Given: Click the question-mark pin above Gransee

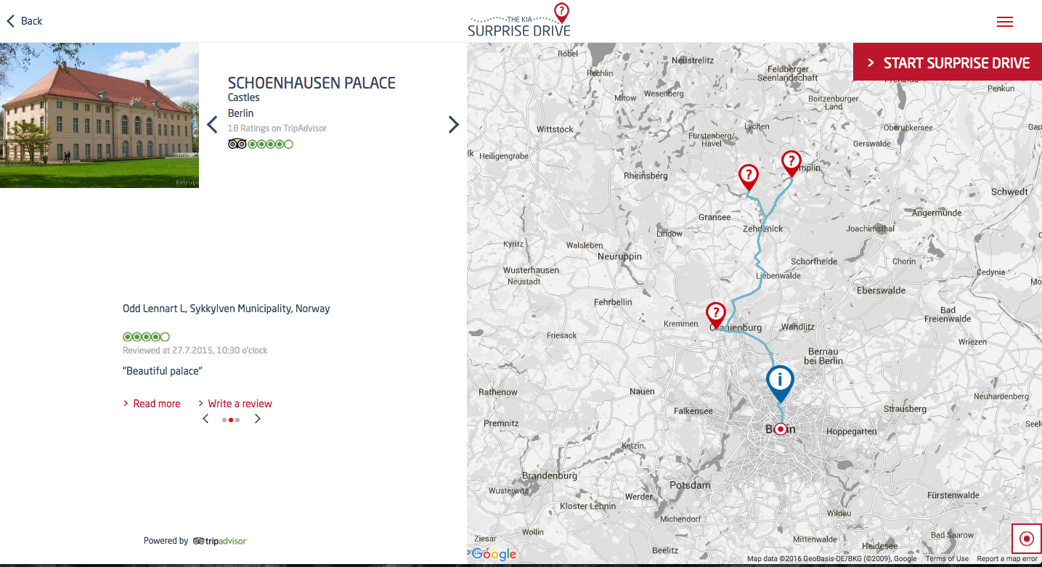Looking at the screenshot, I should (x=749, y=178).
